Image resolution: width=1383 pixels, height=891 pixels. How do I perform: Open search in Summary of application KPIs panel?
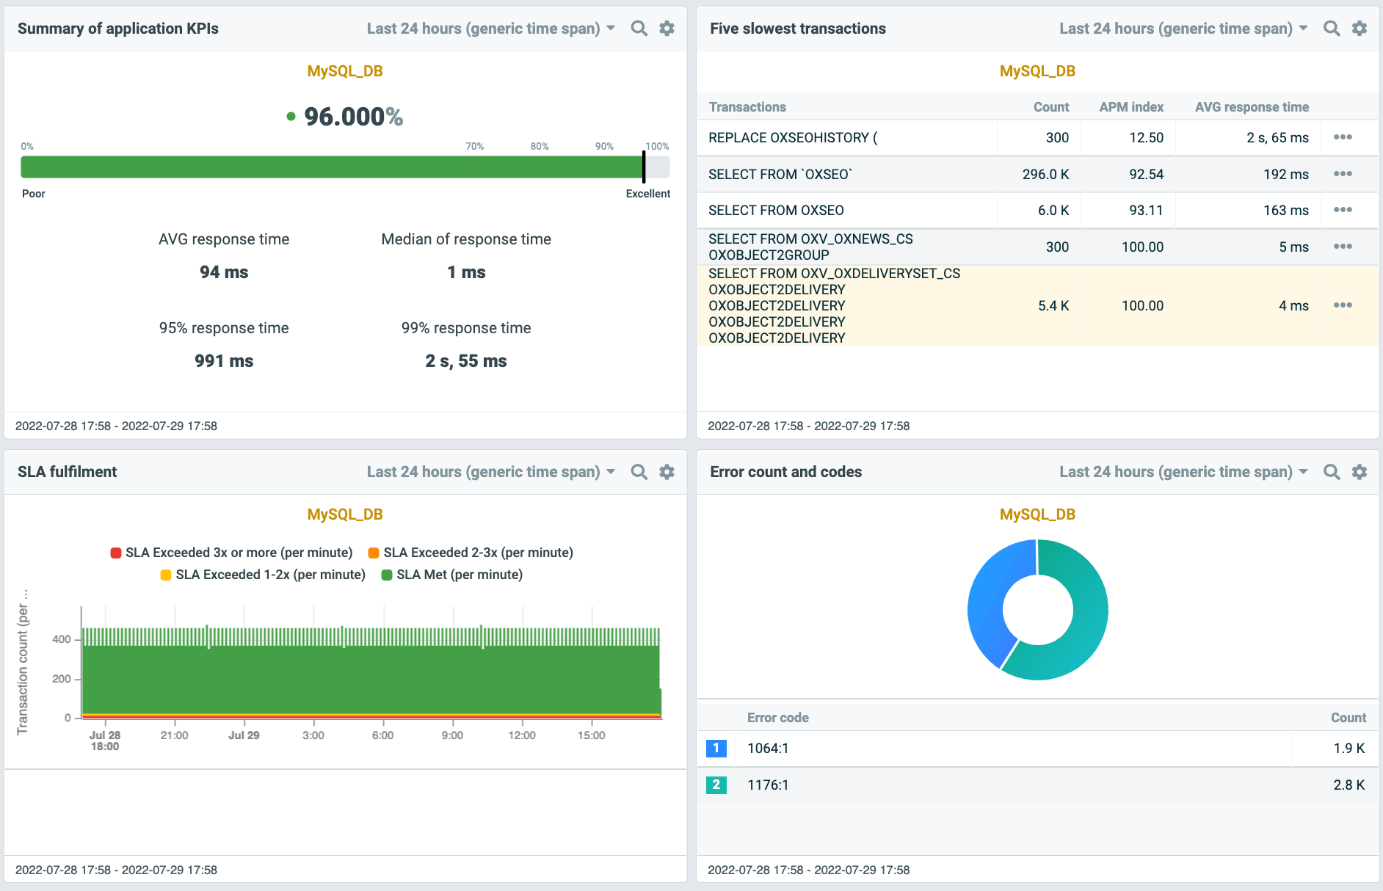pos(639,29)
